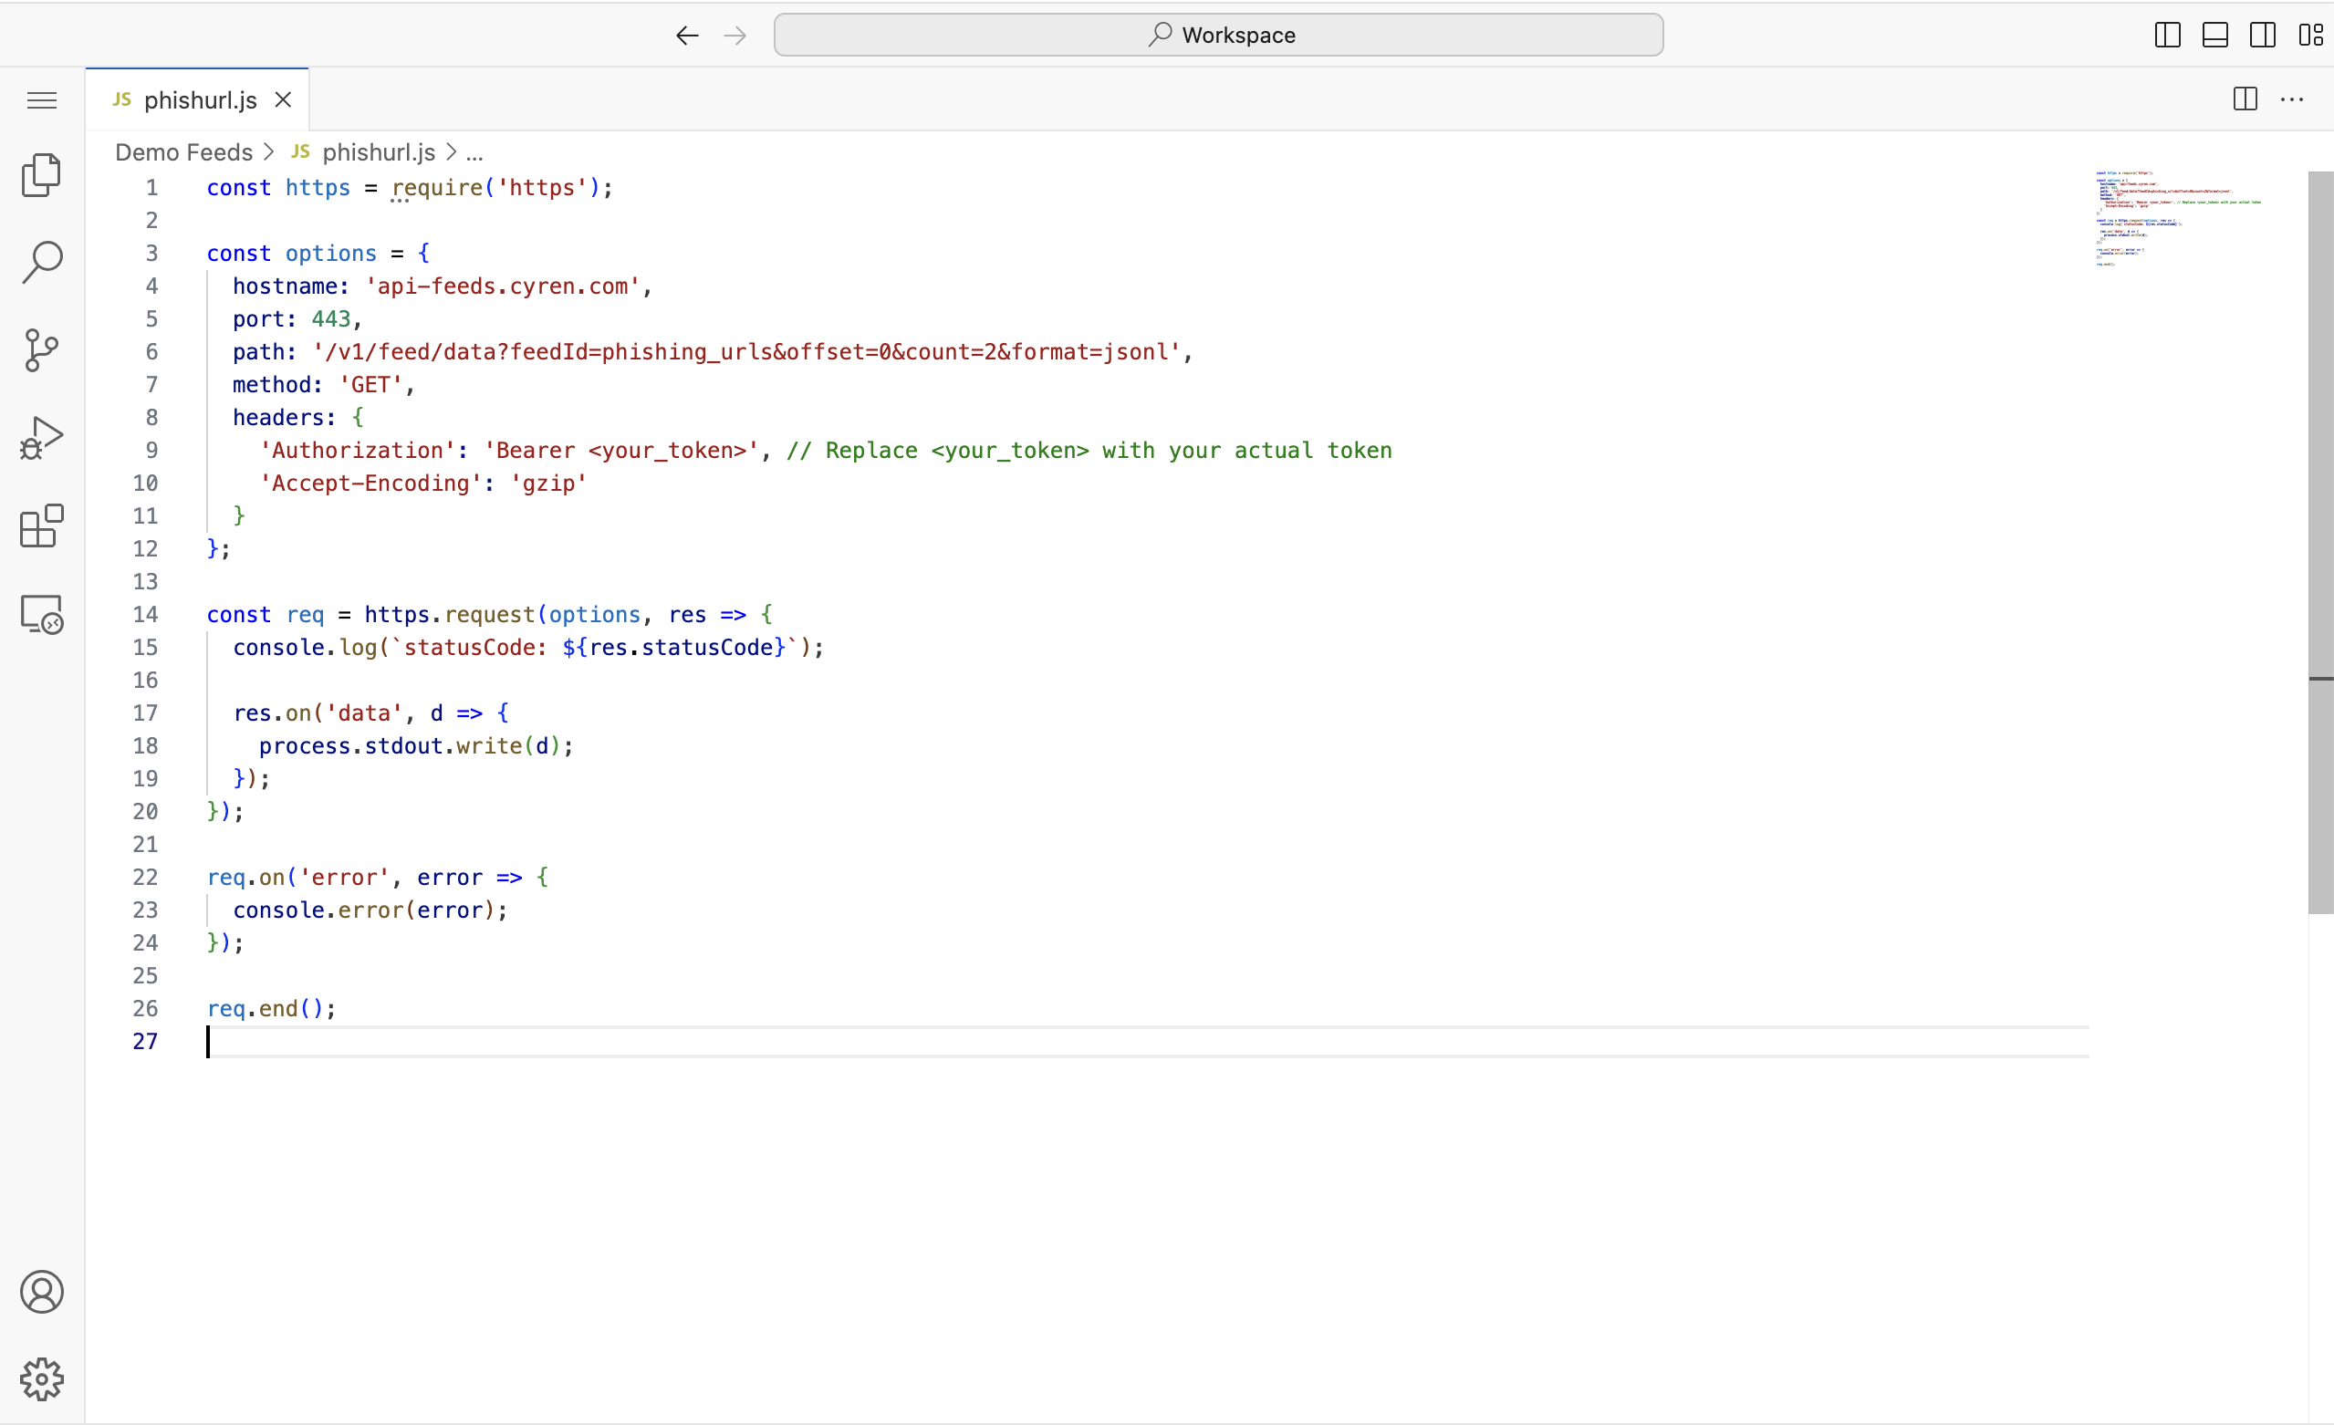Toggle the bottom panel layout button
This screenshot has width=2334, height=1425.
click(x=2214, y=35)
